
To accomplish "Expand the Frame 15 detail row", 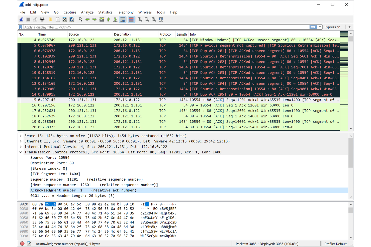I will [20, 136].
